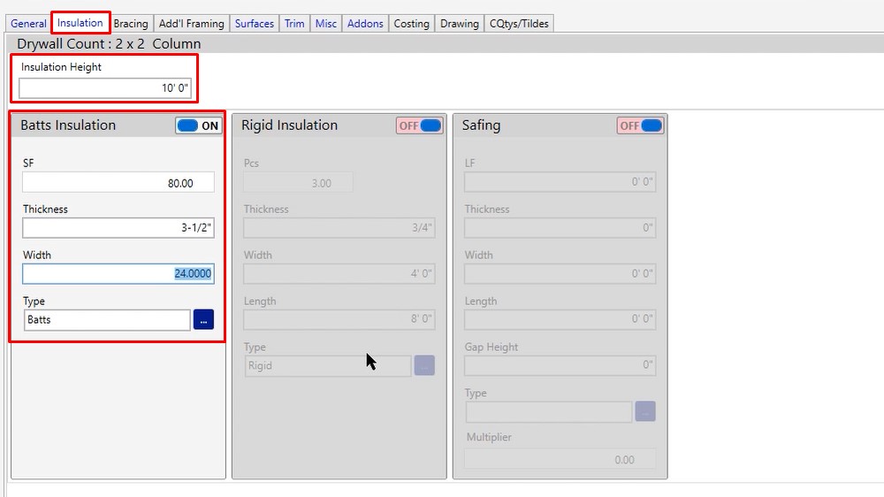Viewport: 884px width, 497px height.
Task: Click the Batts SF input field
Action: [118, 182]
